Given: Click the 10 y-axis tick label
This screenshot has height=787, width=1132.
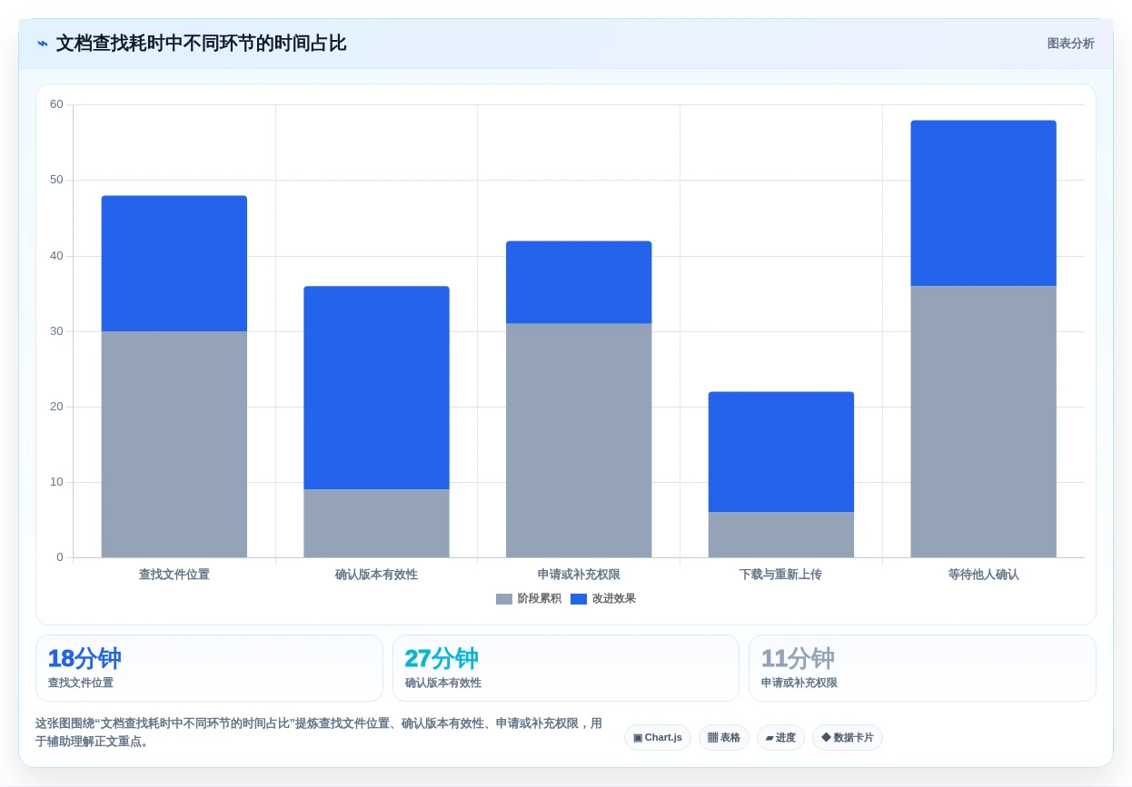Looking at the screenshot, I should point(56,482).
